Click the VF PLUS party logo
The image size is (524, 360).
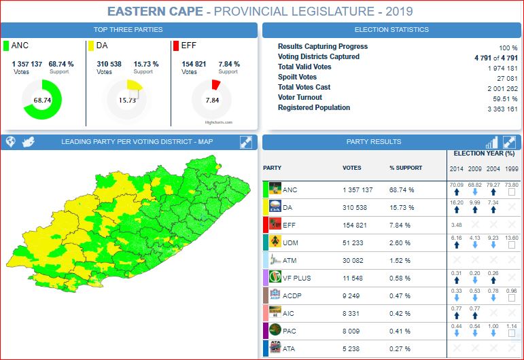click(x=275, y=278)
